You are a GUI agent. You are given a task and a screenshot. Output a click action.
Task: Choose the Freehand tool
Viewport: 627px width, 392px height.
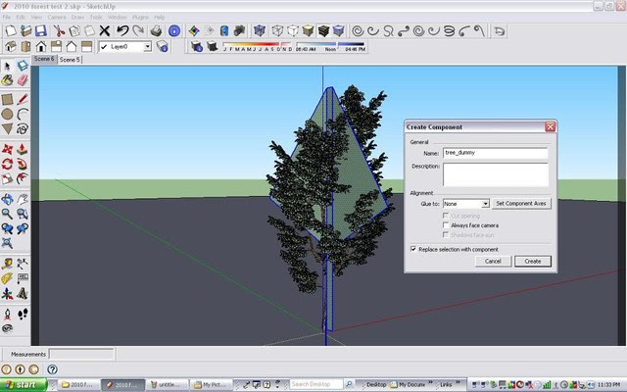point(23,128)
